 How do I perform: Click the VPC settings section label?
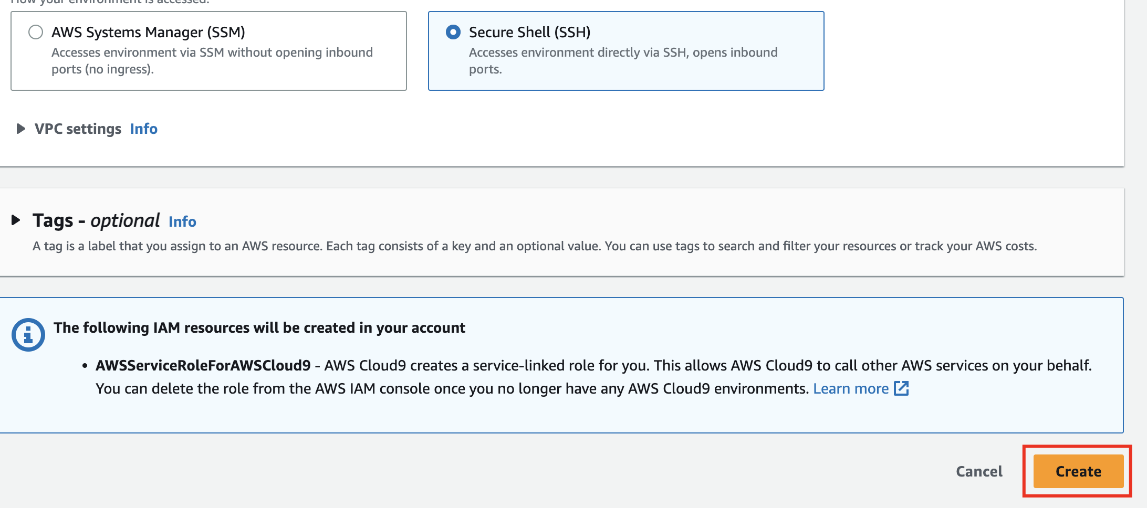click(x=78, y=129)
